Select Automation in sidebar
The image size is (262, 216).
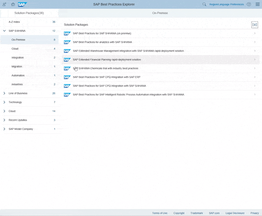(30, 76)
